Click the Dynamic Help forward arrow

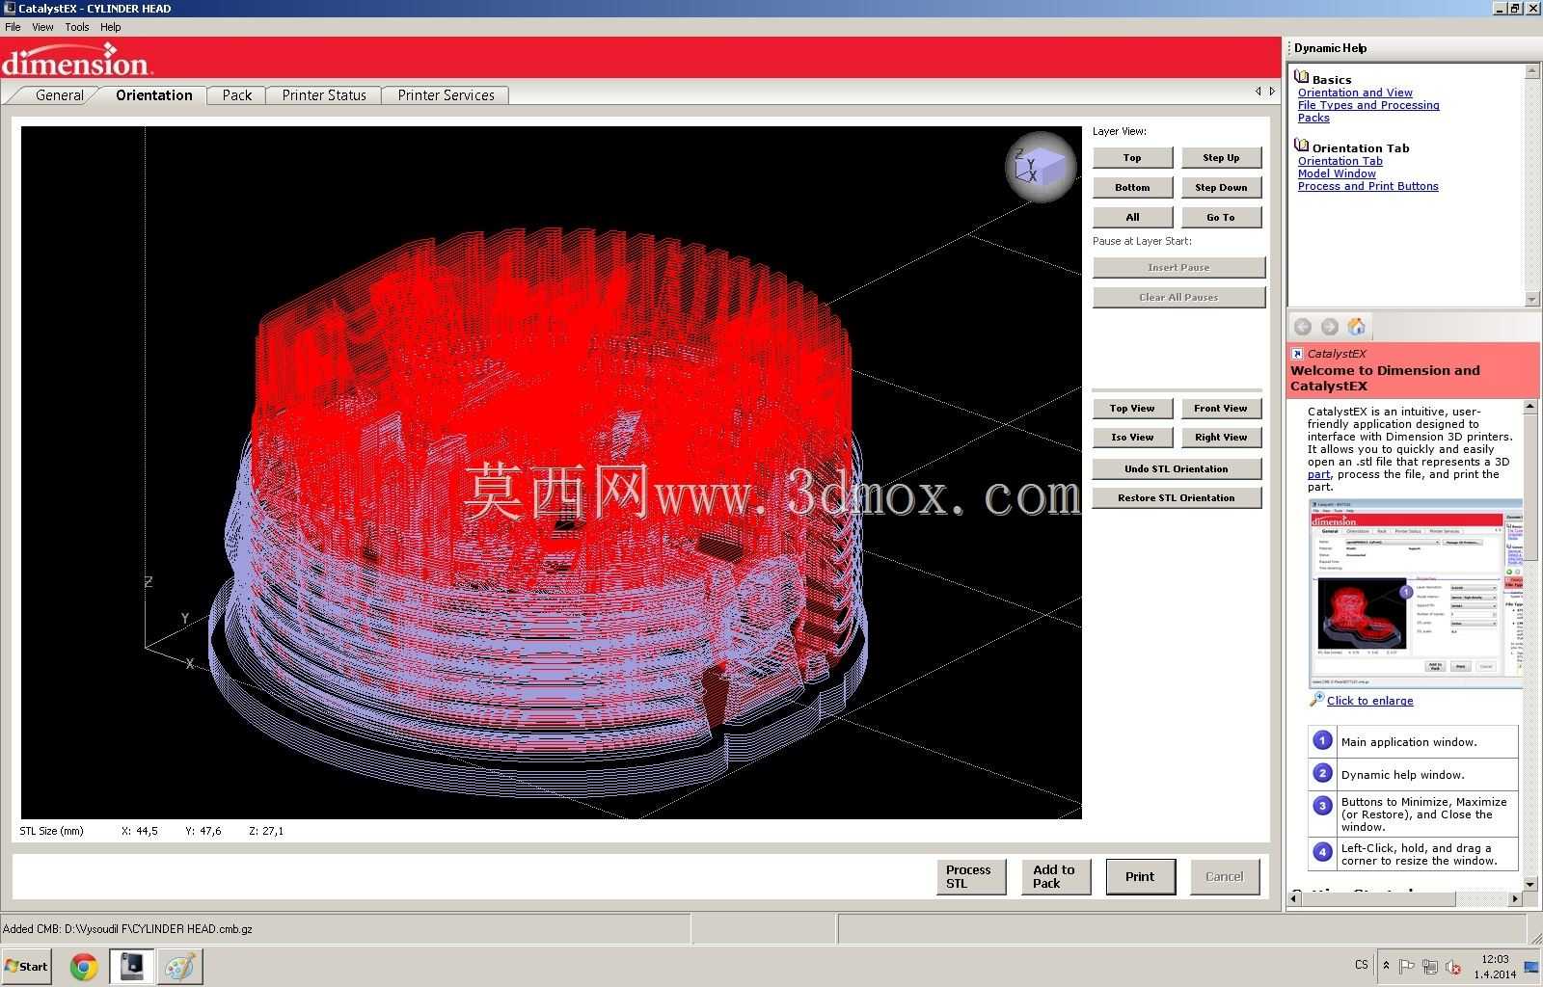tap(1330, 327)
